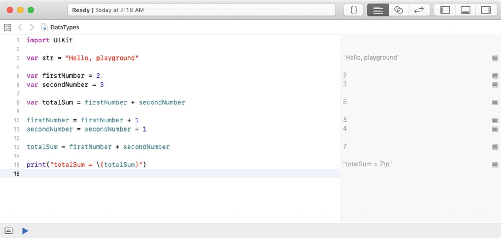
Task: Minimize the window with the yellow button
Action: (20, 10)
